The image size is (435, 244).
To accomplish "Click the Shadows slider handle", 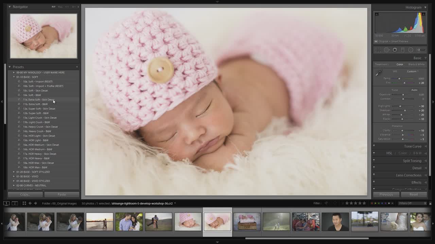I will tap(405, 110).
